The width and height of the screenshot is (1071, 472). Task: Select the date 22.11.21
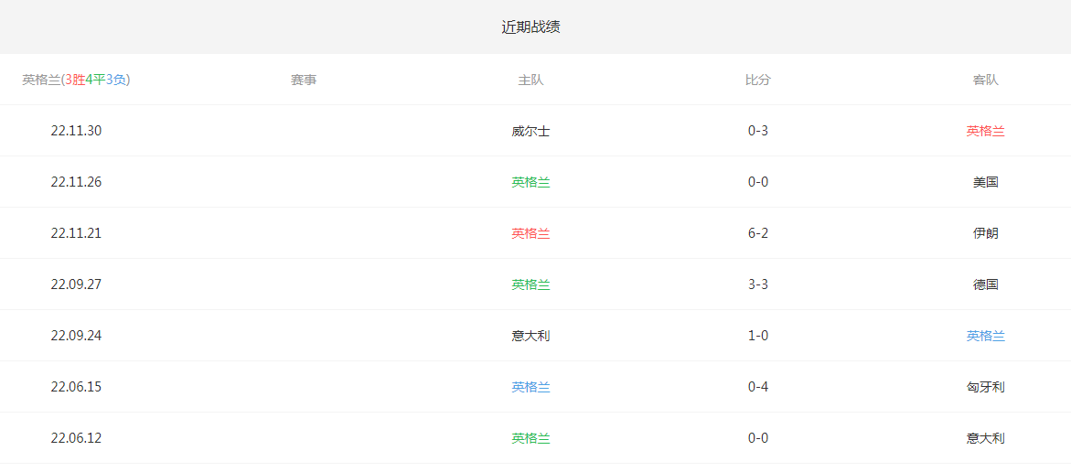pyautogui.click(x=76, y=233)
